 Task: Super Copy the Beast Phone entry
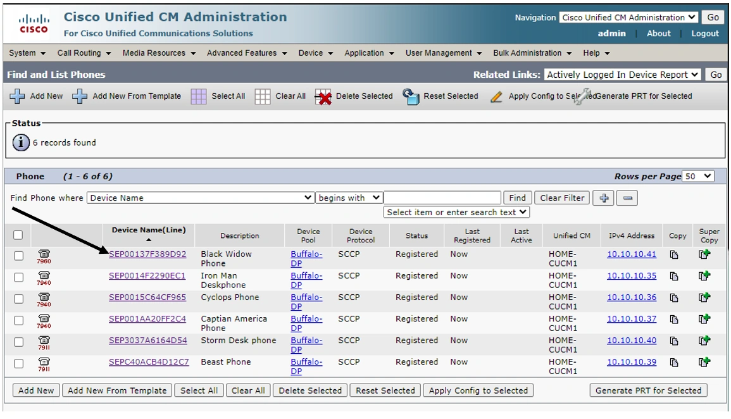tap(704, 361)
